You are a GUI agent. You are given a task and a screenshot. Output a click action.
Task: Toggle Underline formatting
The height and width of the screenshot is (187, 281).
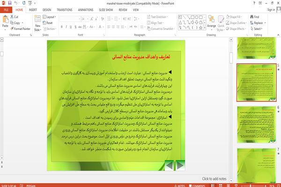click(71, 27)
